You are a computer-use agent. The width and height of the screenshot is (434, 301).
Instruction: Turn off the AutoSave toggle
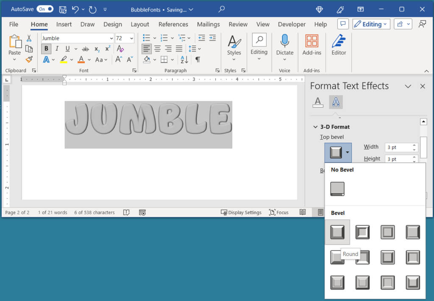pos(45,9)
